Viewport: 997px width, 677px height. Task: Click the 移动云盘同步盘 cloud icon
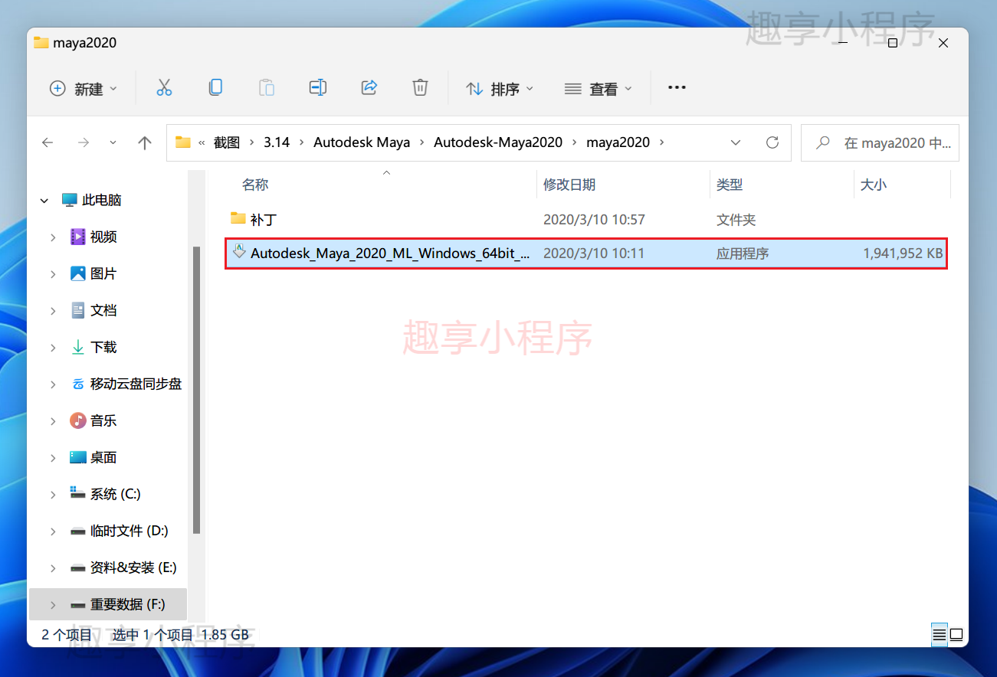pyautogui.click(x=77, y=384)
